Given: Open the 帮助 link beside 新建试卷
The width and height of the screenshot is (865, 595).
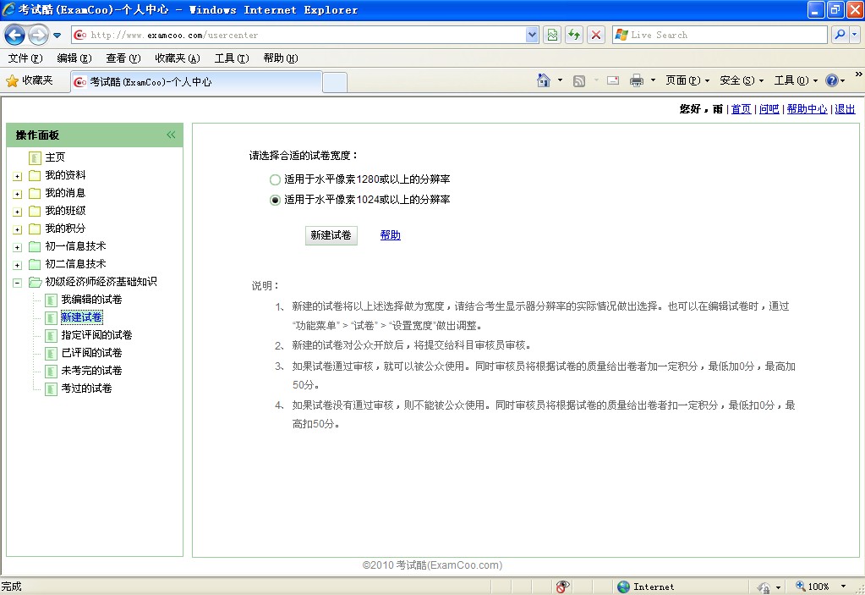Looking at the screenshot, I should coord(390,235).
